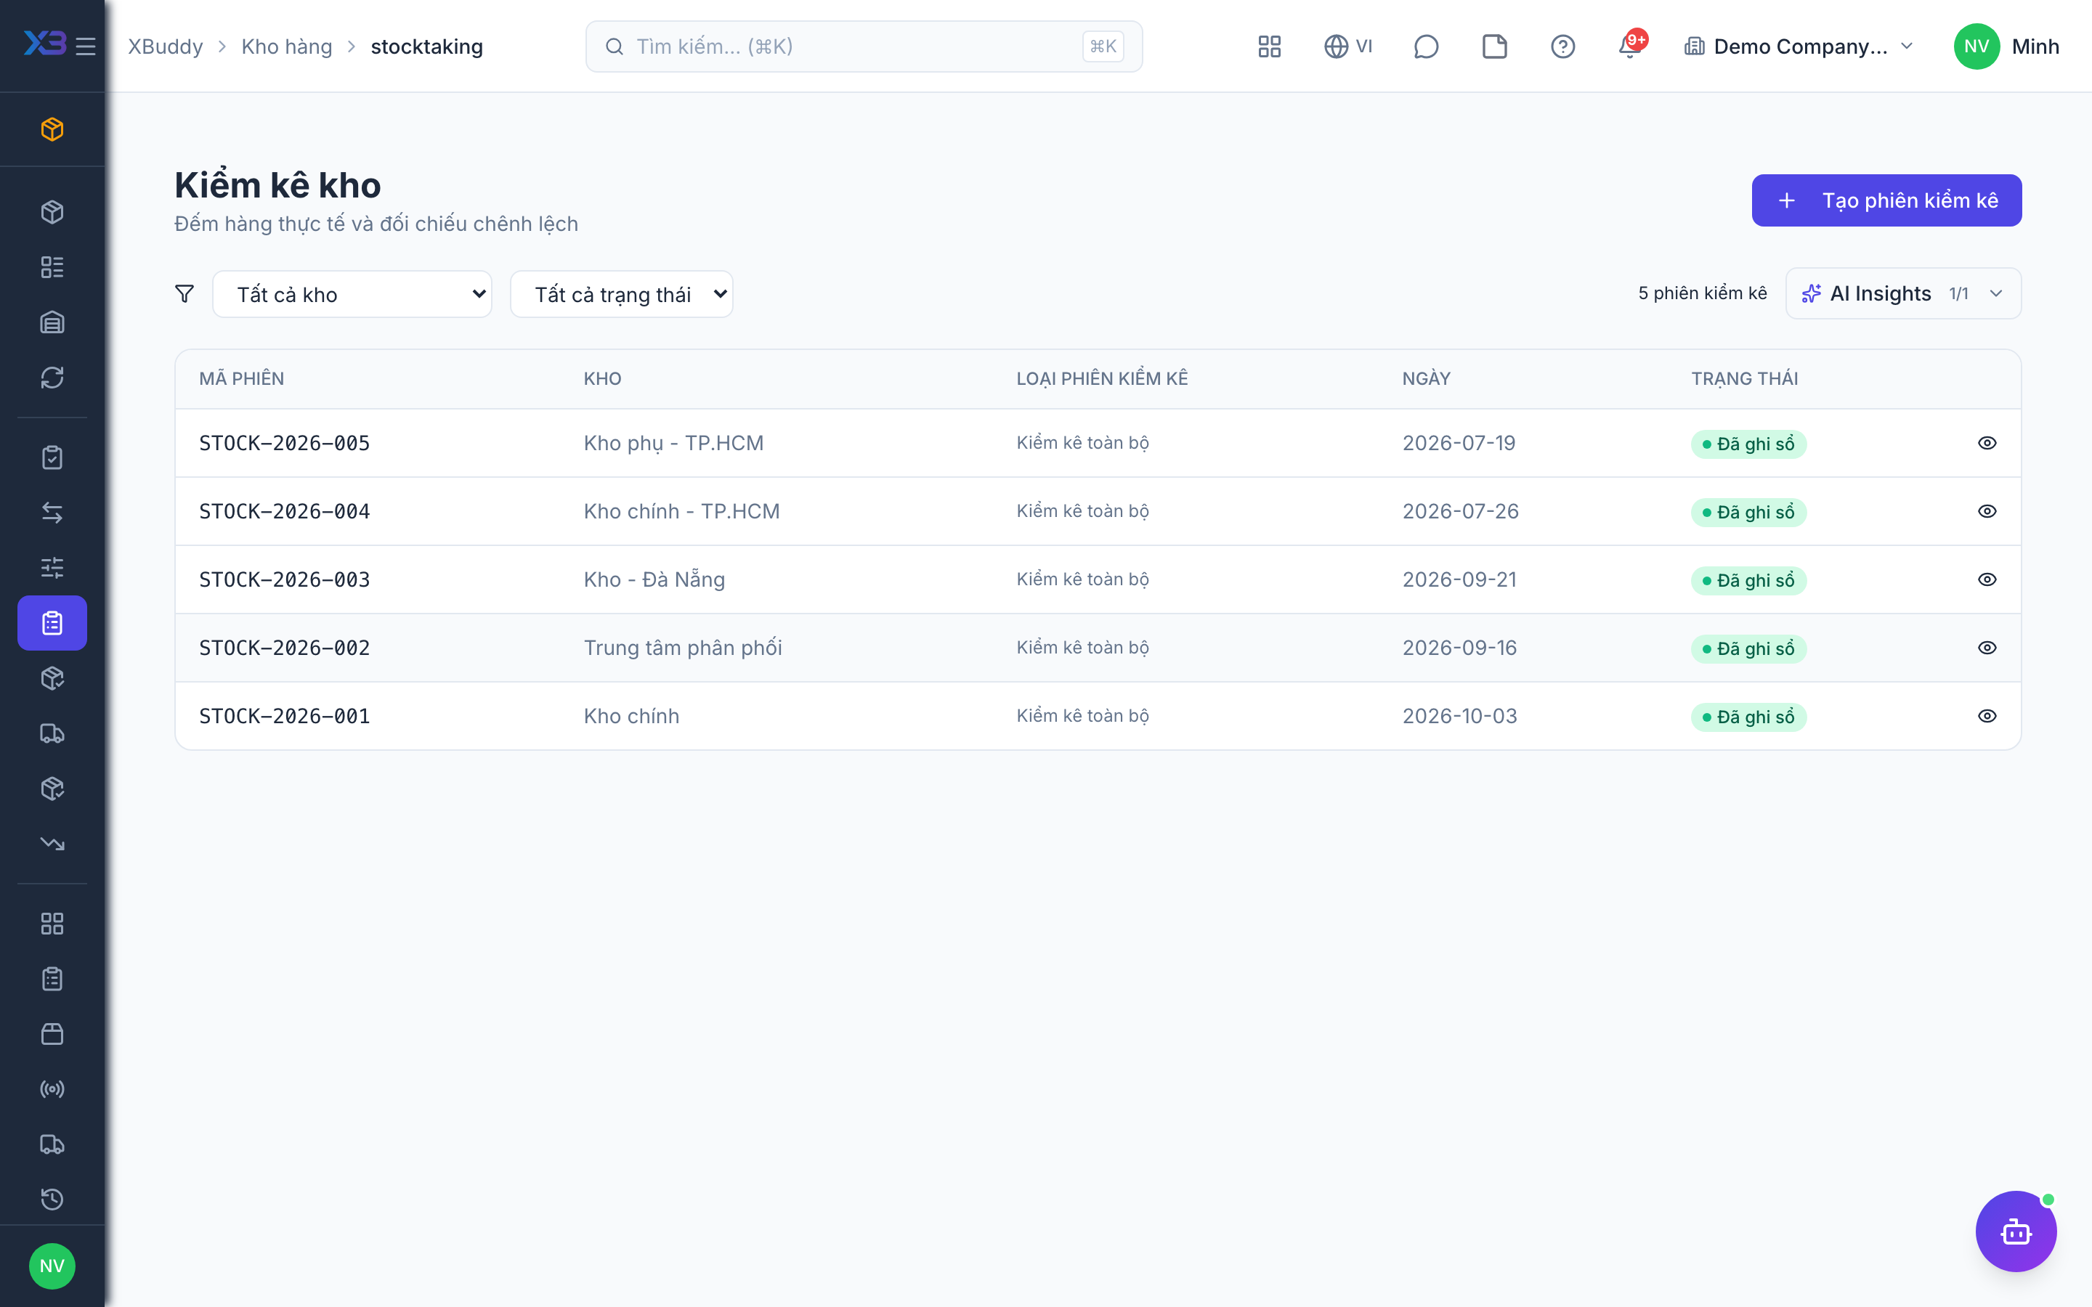Click the 'MÃ PHIÊN' column header

pos(241,378)
